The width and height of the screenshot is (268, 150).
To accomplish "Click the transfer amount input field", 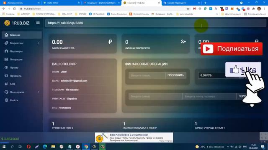I will tap(155, 96).
